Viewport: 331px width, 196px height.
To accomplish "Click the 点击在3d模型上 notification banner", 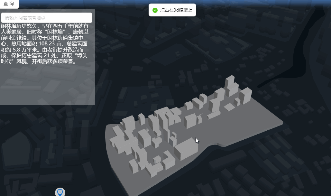I will (172, 10).
